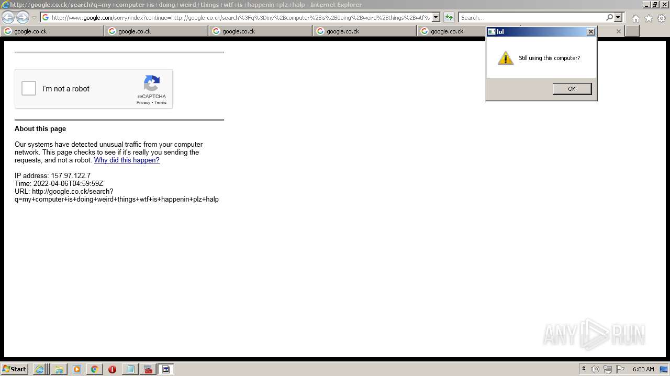The image size is (670, 376).
Task: Click Internet Explorer taskbar icon
Action: (40, 369)
